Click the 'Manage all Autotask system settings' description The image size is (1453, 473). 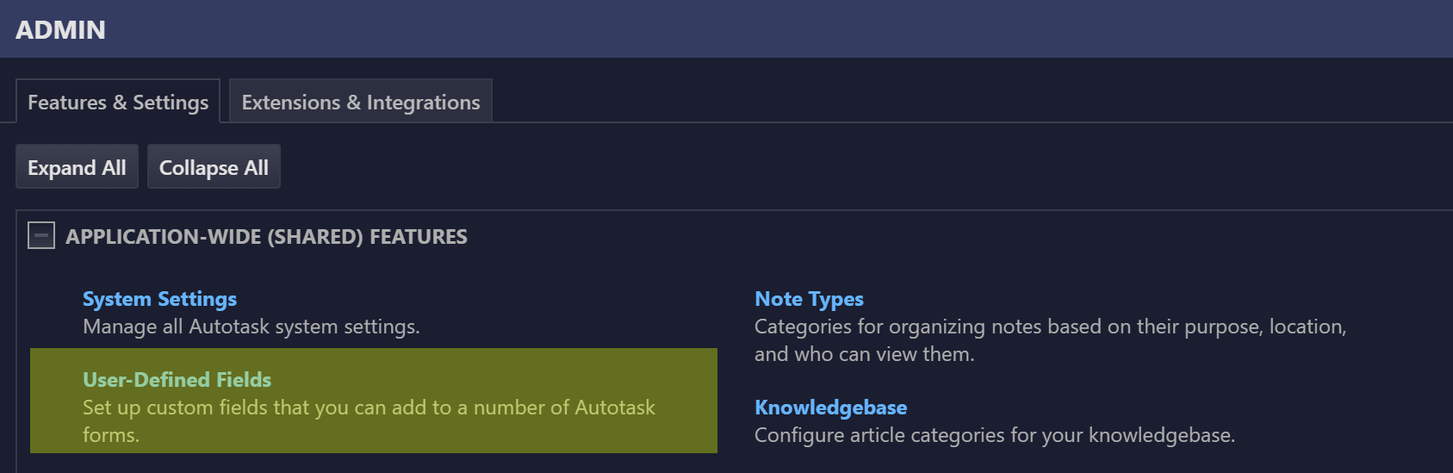251,327
